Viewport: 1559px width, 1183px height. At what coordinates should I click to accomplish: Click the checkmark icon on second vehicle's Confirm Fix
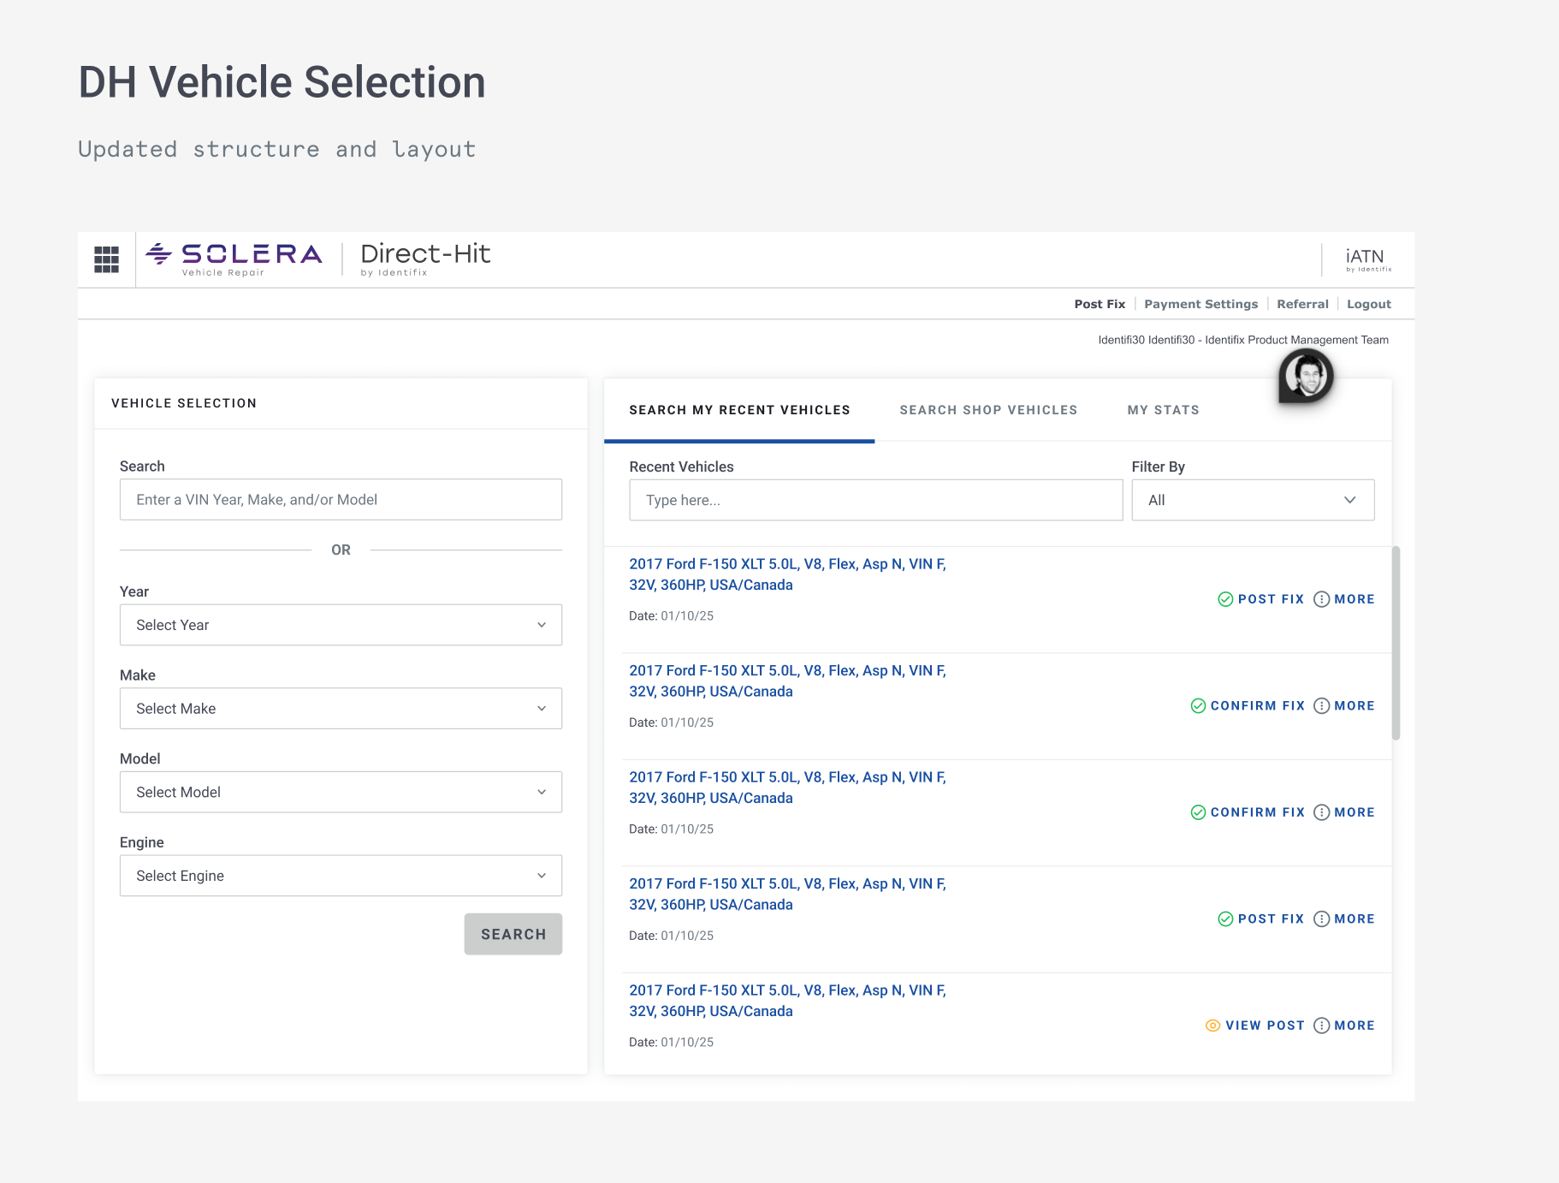[1199, 706]
